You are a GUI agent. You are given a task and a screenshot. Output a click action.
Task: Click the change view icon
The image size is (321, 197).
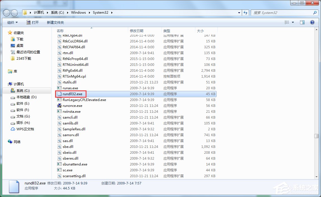pyautogui.click(x=287, y=22)
